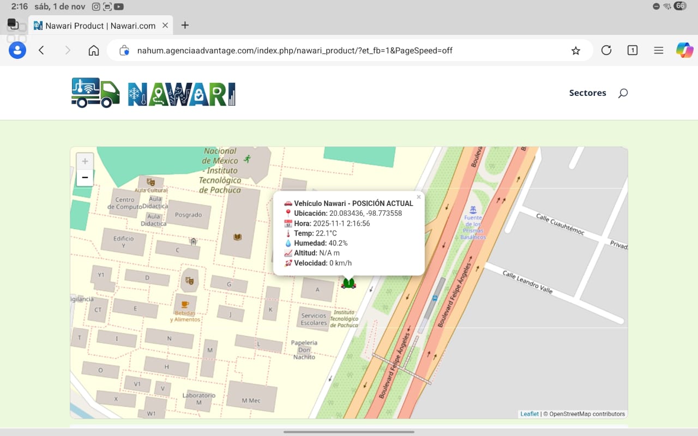The image size is (698, 436).
Task: Bookmark this page with the star
Action: [x=575, y=51]
